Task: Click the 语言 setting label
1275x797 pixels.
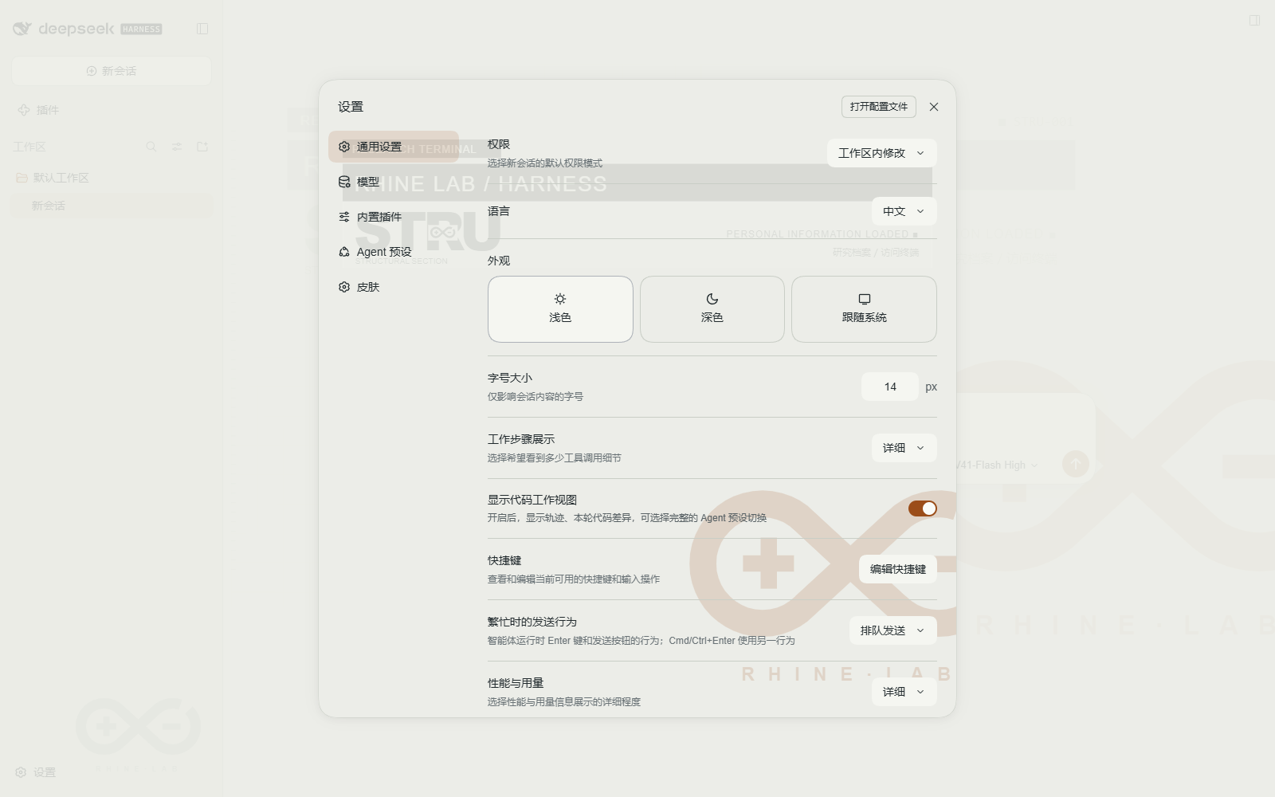Action: tap(499, 211)
